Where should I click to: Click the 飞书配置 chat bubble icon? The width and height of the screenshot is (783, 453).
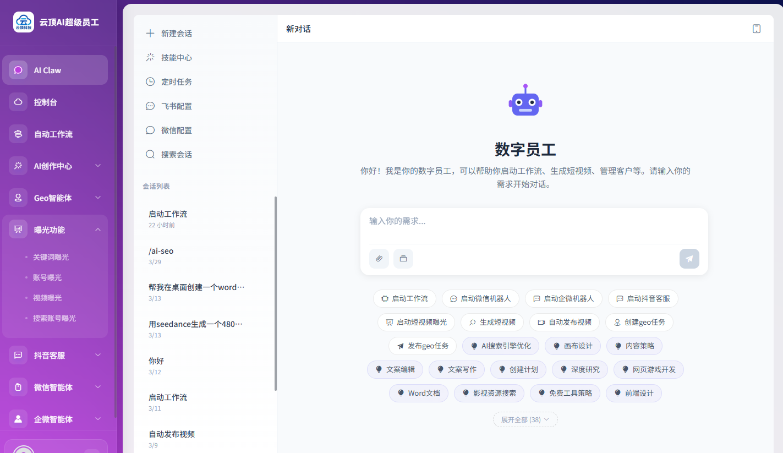point(150,106)
